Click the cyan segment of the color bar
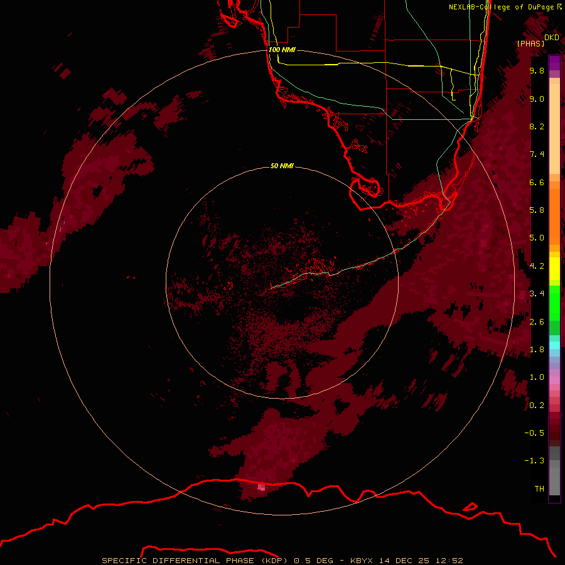Screen dimensions: 565x565 (x=554, y=345)
